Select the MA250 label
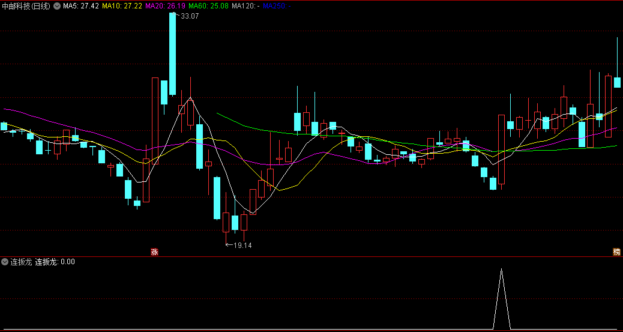 coord(277,7)
